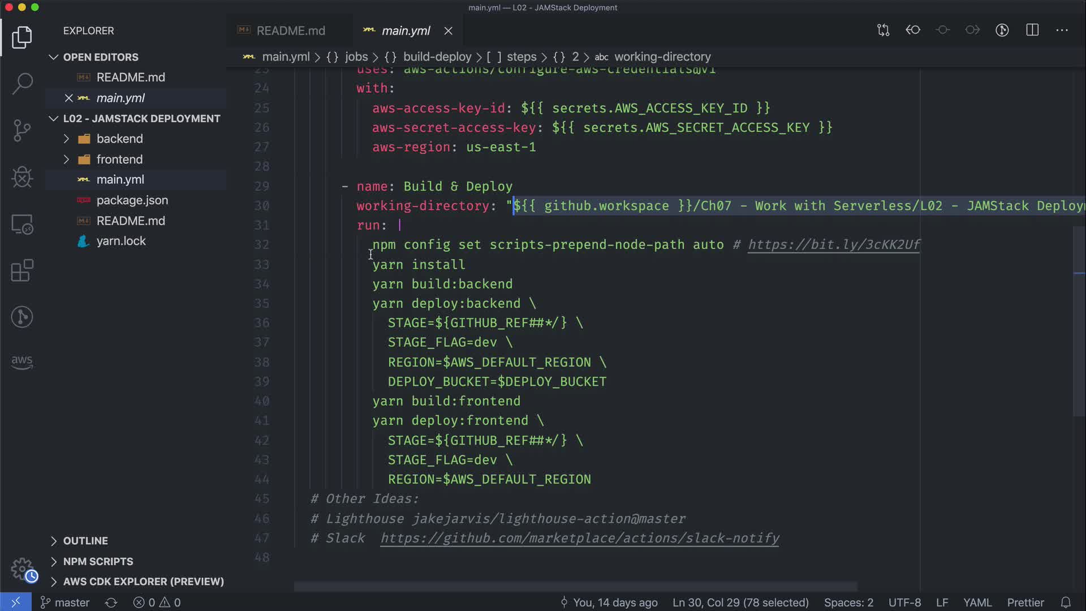Image resolution: width=1086 pixels, height=611 pixels.
Task: Open the AWS toolkit sidebar icon
Action: (22, 362)
